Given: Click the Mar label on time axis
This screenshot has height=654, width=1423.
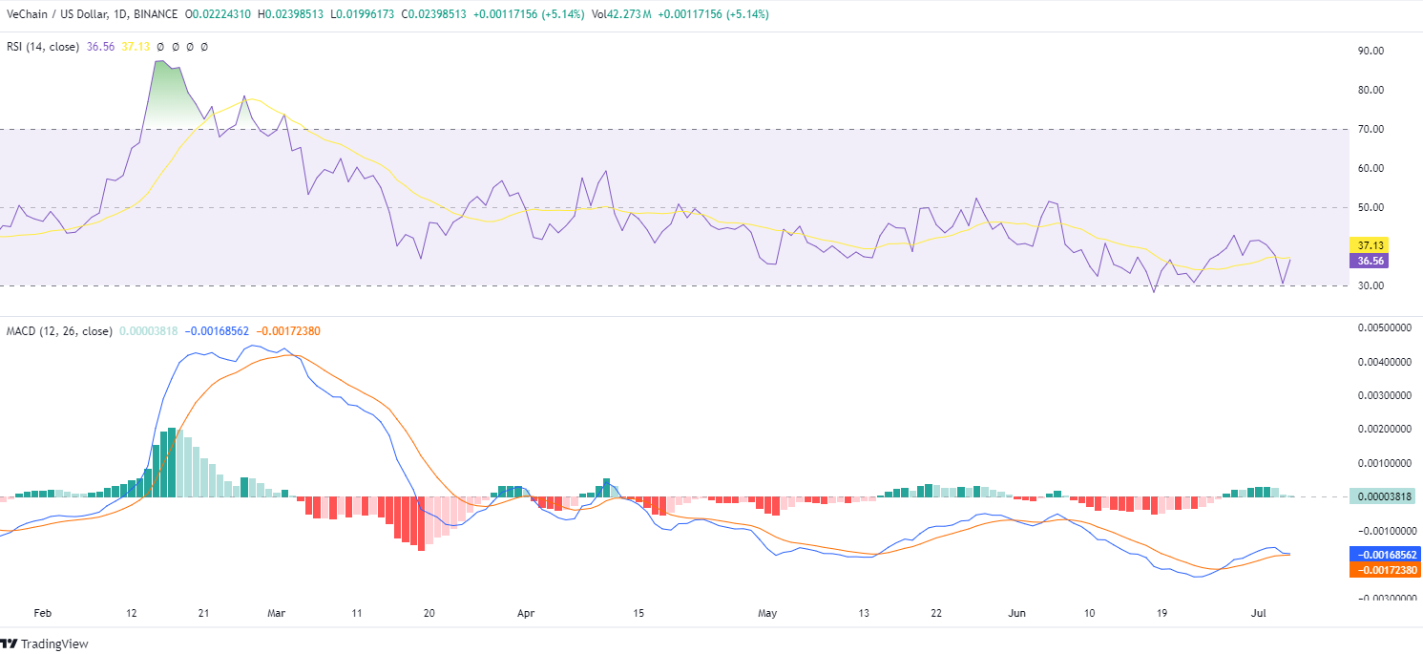Looking at the screenshot, I should tap(277, 613).
